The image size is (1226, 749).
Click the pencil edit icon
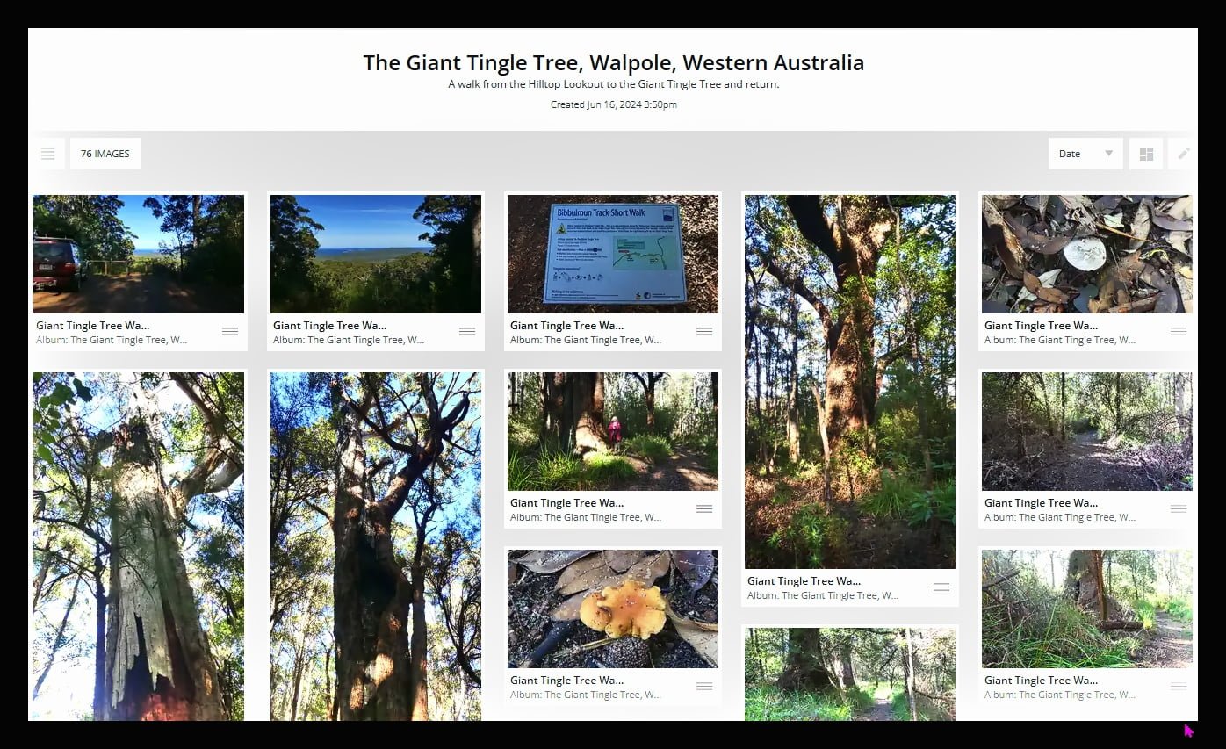1183,154
